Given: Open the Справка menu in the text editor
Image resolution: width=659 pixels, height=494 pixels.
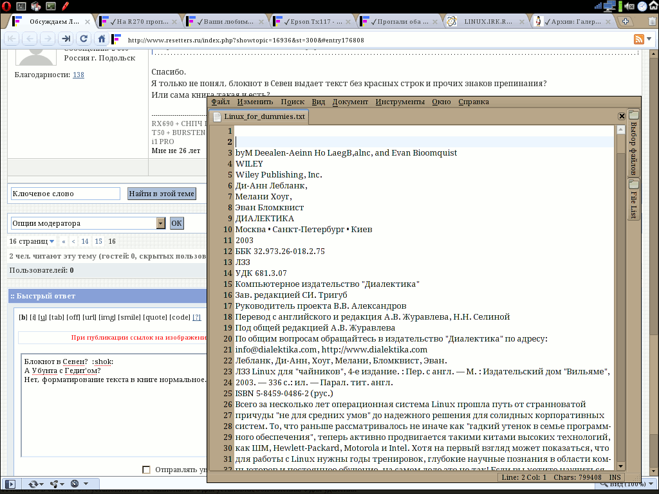Looking at the screenshot, I should [474, 102].
